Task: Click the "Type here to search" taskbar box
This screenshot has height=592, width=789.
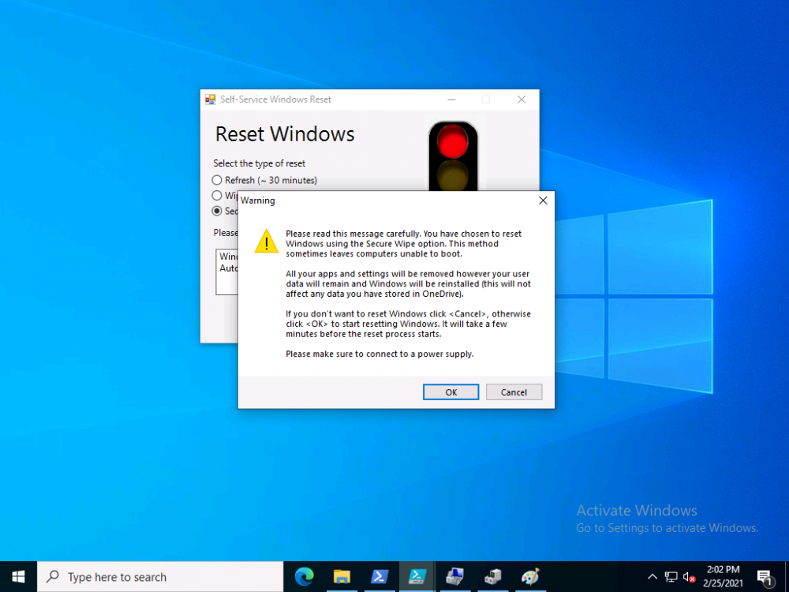Action: point(160,577)
